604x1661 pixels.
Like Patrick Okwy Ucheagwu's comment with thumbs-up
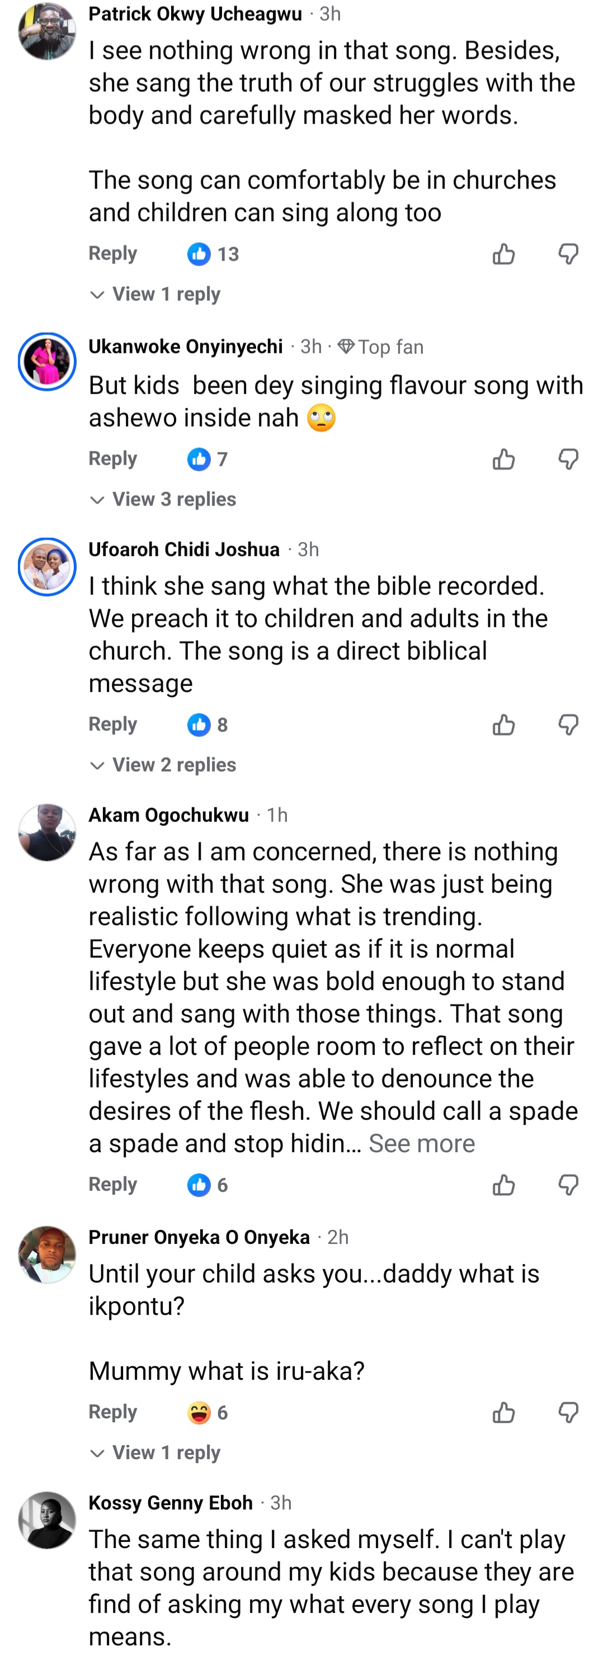(503, 254)
